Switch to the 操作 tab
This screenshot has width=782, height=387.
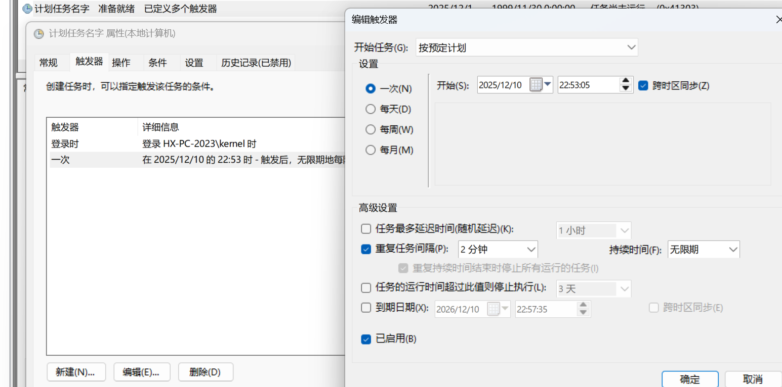pos(121,63)
